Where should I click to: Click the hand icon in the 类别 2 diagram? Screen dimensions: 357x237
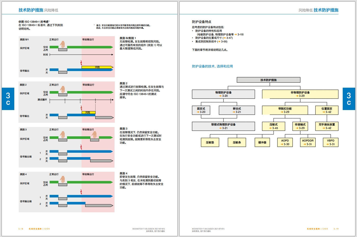(x=62, y=89)
